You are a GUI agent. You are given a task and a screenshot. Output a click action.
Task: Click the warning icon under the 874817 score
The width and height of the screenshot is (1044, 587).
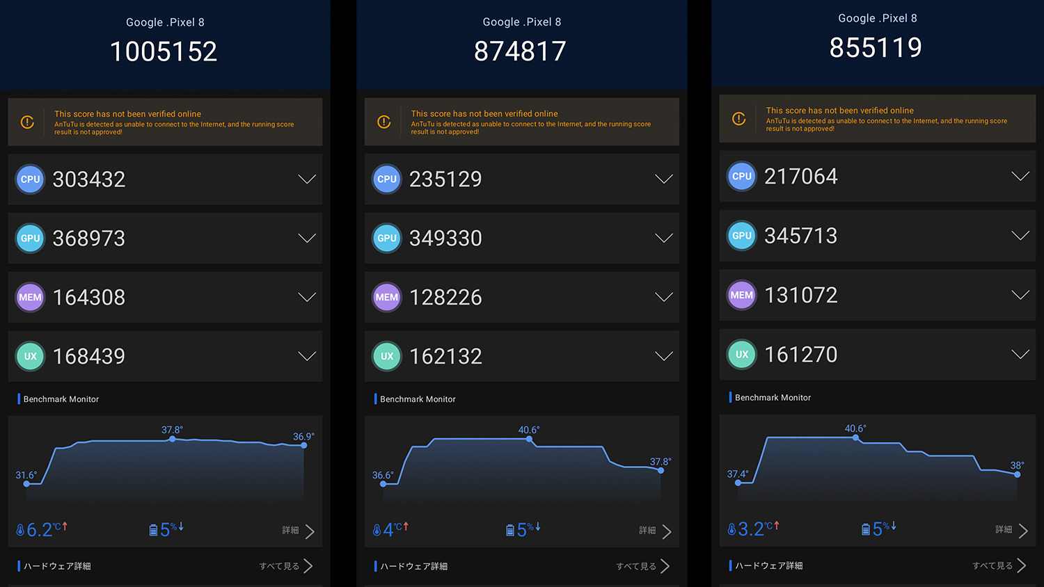(x=383, y=122)
